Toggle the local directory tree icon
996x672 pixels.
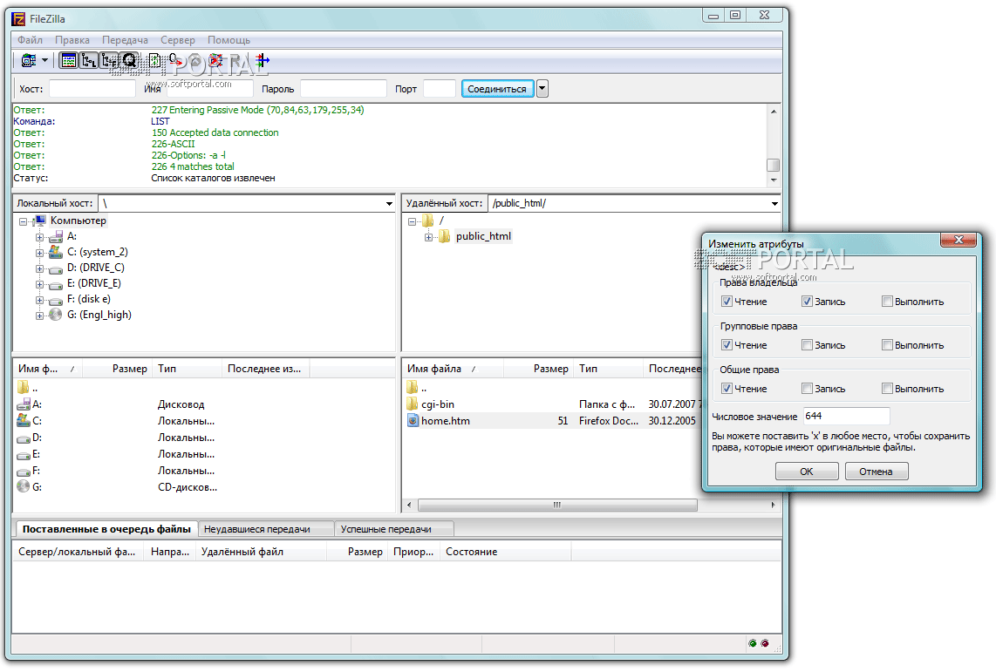89,60
